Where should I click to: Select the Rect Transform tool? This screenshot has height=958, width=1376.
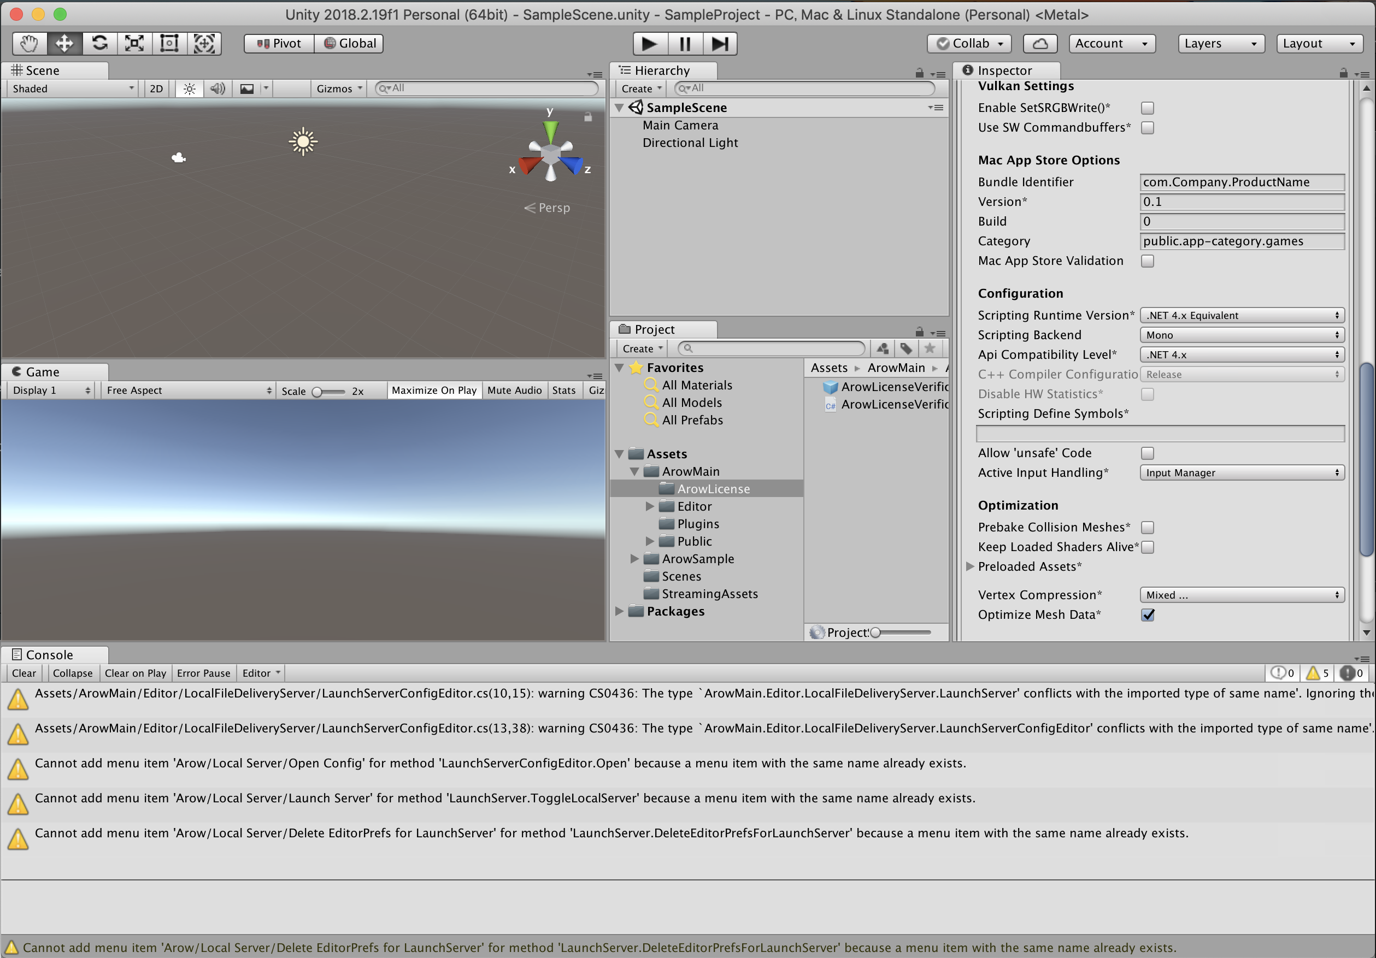(169, 43)
